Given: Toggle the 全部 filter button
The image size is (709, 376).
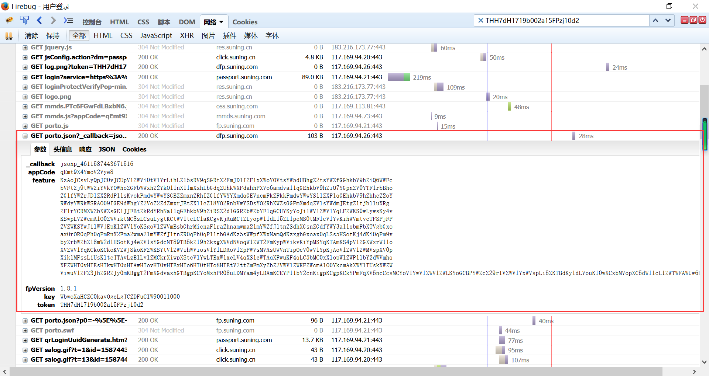Looking at the screenshot, I should [79, 36].
